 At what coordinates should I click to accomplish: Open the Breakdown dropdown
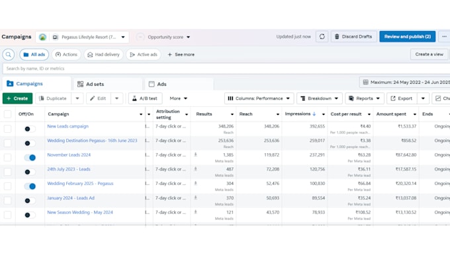(320, 98)
